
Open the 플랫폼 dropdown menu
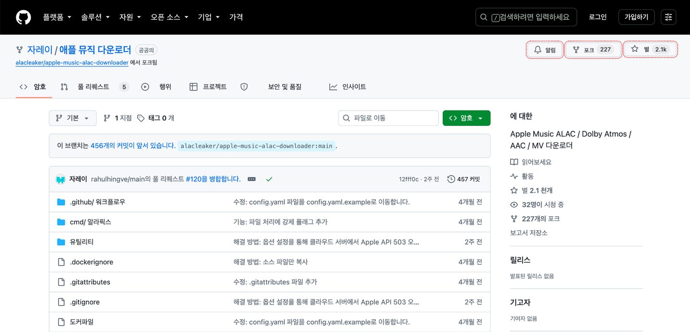[x=57, y=17]
